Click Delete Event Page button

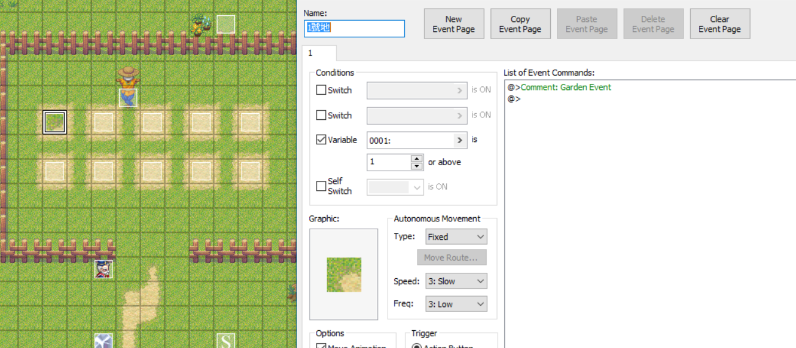653,24
